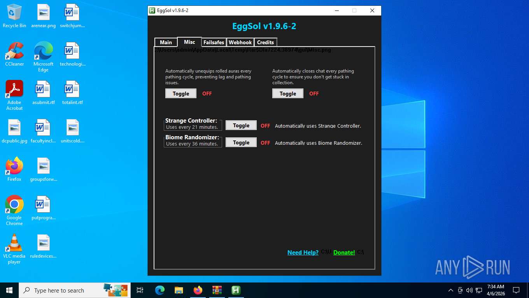The image size is (529, 298).
Task: Show hidden system tray icons
Action: [451, 290]
